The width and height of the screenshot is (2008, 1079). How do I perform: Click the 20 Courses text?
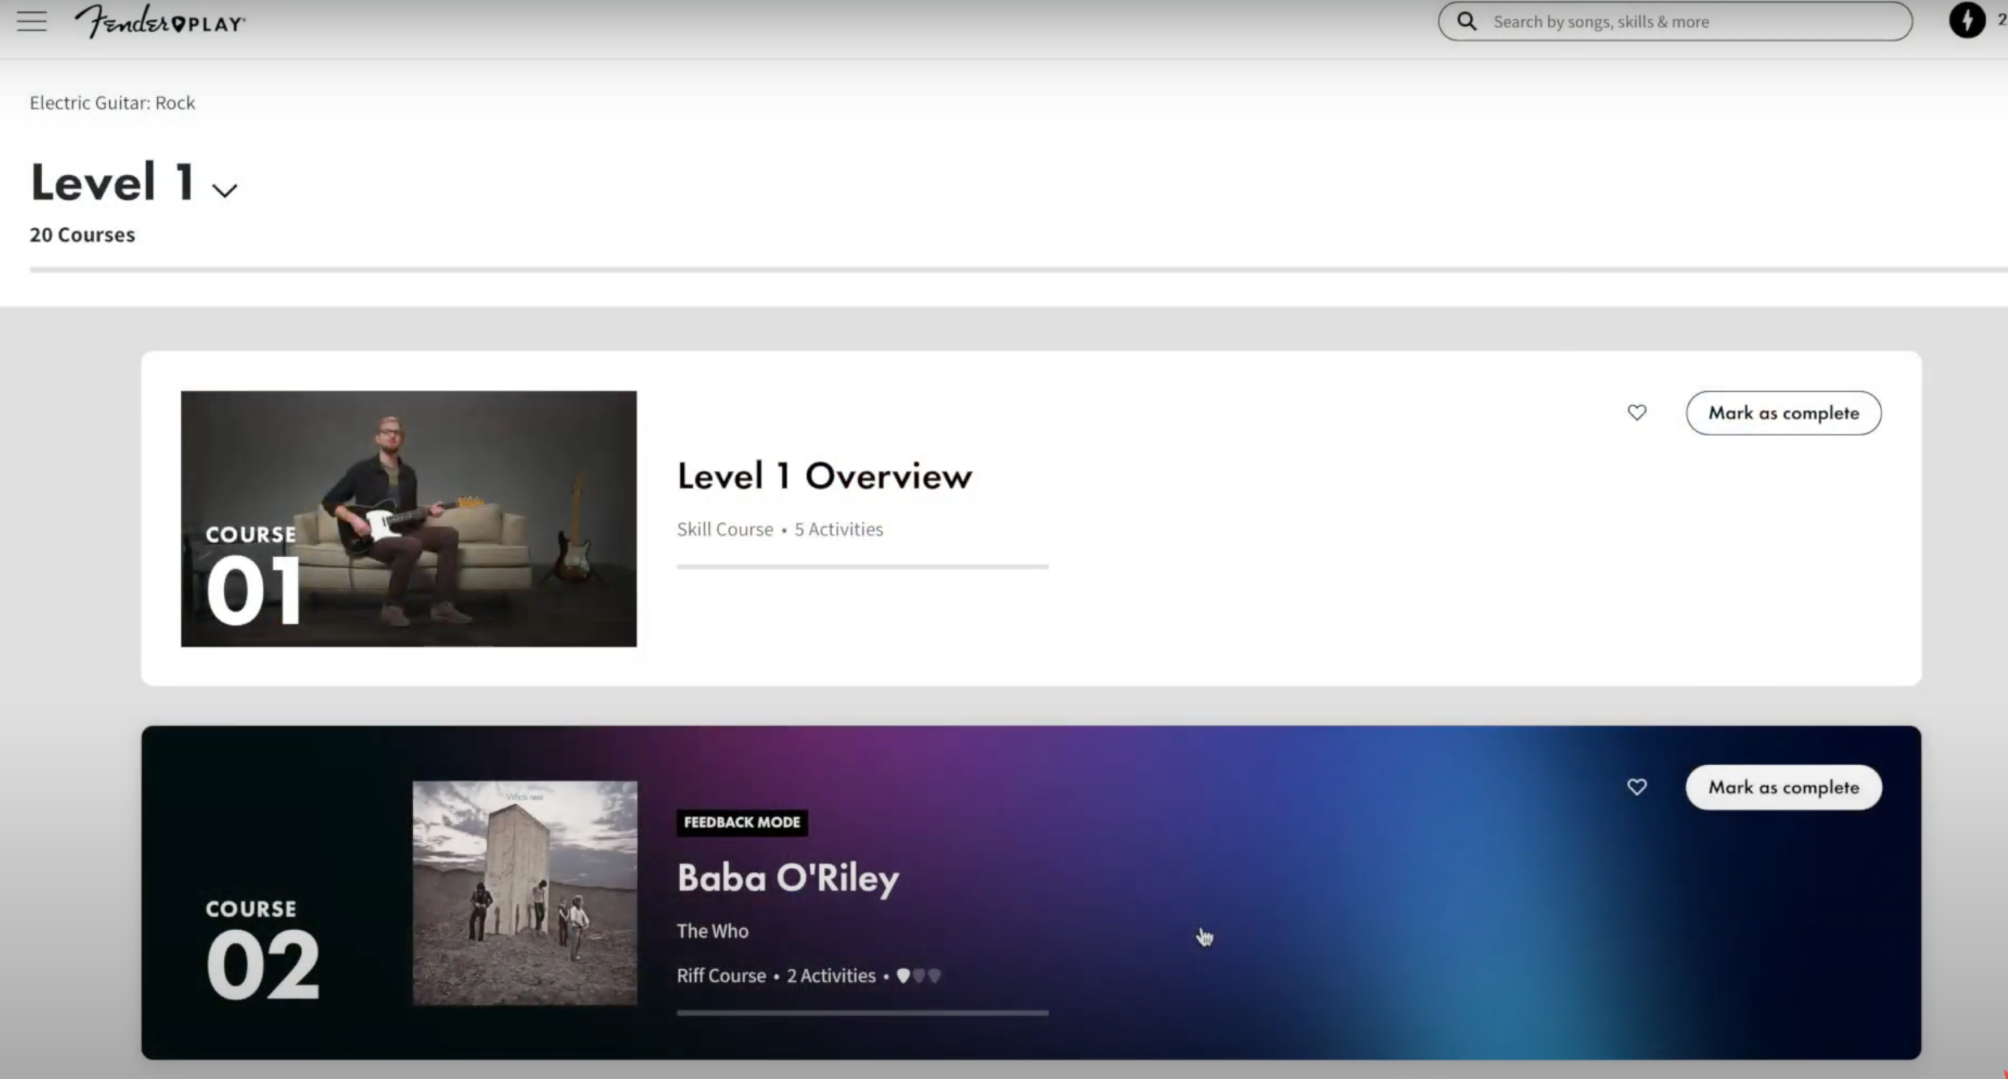[82, 234]
